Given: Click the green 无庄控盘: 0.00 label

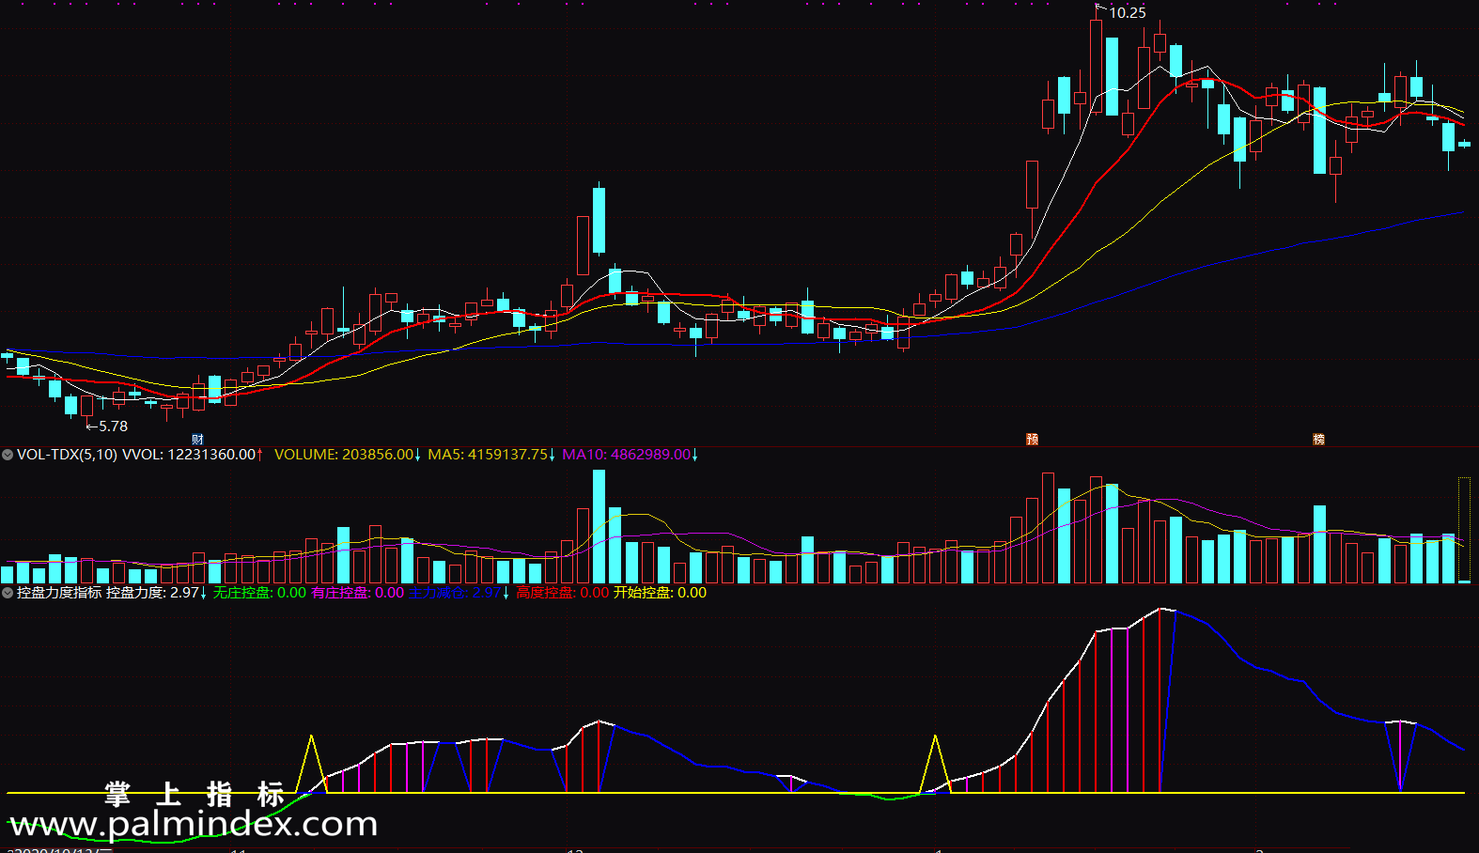Looking at the screenshot, I should (x=259, y=593).
